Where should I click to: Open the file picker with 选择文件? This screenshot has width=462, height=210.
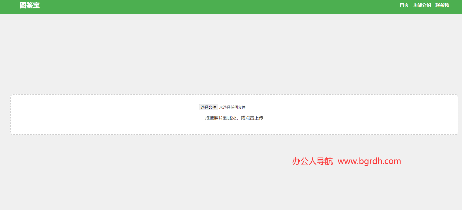click(209, 107)
